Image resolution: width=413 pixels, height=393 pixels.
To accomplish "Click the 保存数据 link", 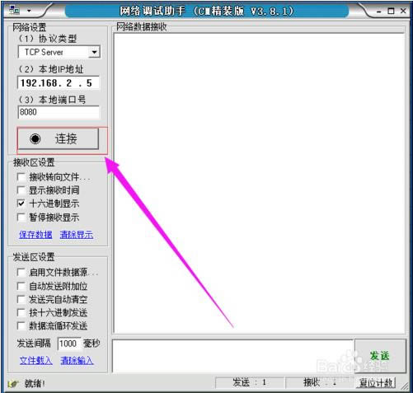I will click(x=35, y=235).
